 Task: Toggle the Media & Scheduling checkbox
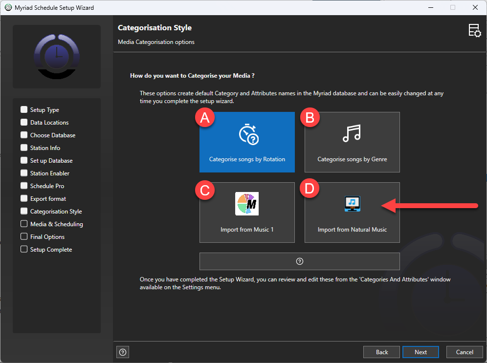[24, 224]
